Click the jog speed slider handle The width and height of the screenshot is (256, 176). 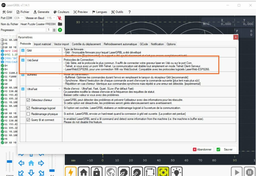tap(9, 161)
